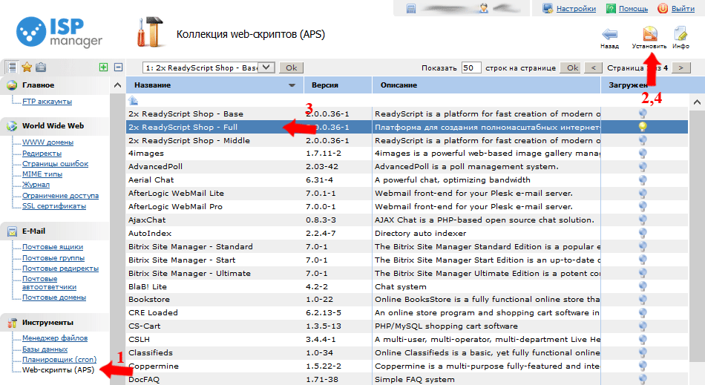
Task: Click the Настройки monitor icon
Action: pyautogui.click(x=547, y=9)
